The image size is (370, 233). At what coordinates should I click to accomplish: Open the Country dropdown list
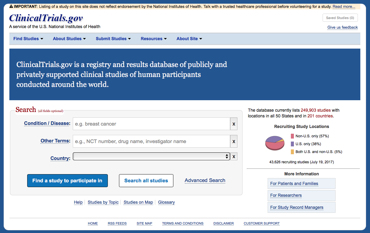point(151,156)
